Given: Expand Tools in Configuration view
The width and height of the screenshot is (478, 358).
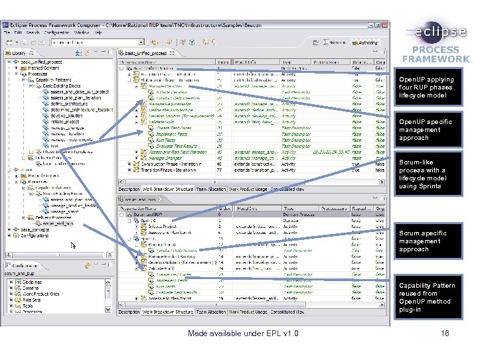Looking at the screenshot, I should [11, 306].
